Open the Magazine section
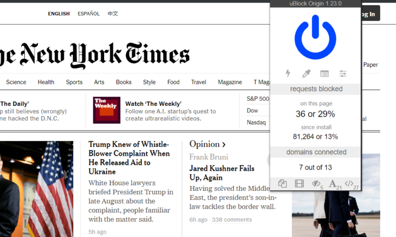This screenshot has width=396, height=237. [x=230, y=82]
